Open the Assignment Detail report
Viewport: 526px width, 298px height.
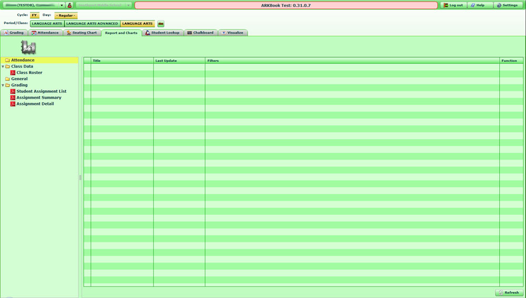tap(35, 104)
